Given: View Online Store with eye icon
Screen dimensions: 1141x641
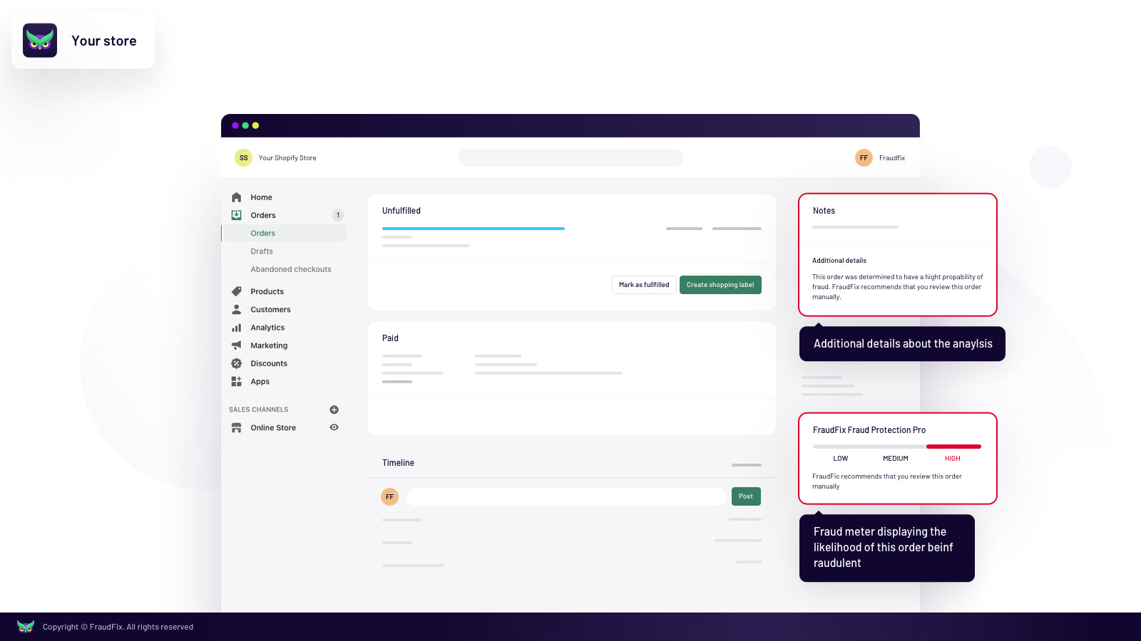Looking at the screenshot, I should tap(334, 427).
